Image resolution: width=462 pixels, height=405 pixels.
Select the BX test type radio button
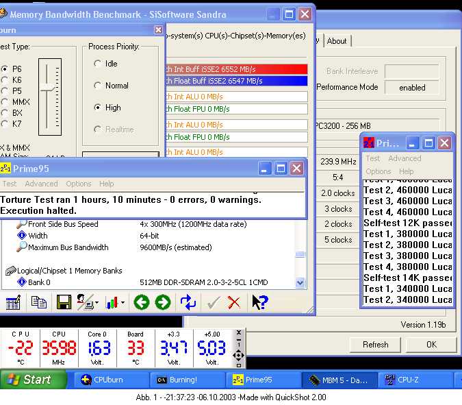(5, 113)
